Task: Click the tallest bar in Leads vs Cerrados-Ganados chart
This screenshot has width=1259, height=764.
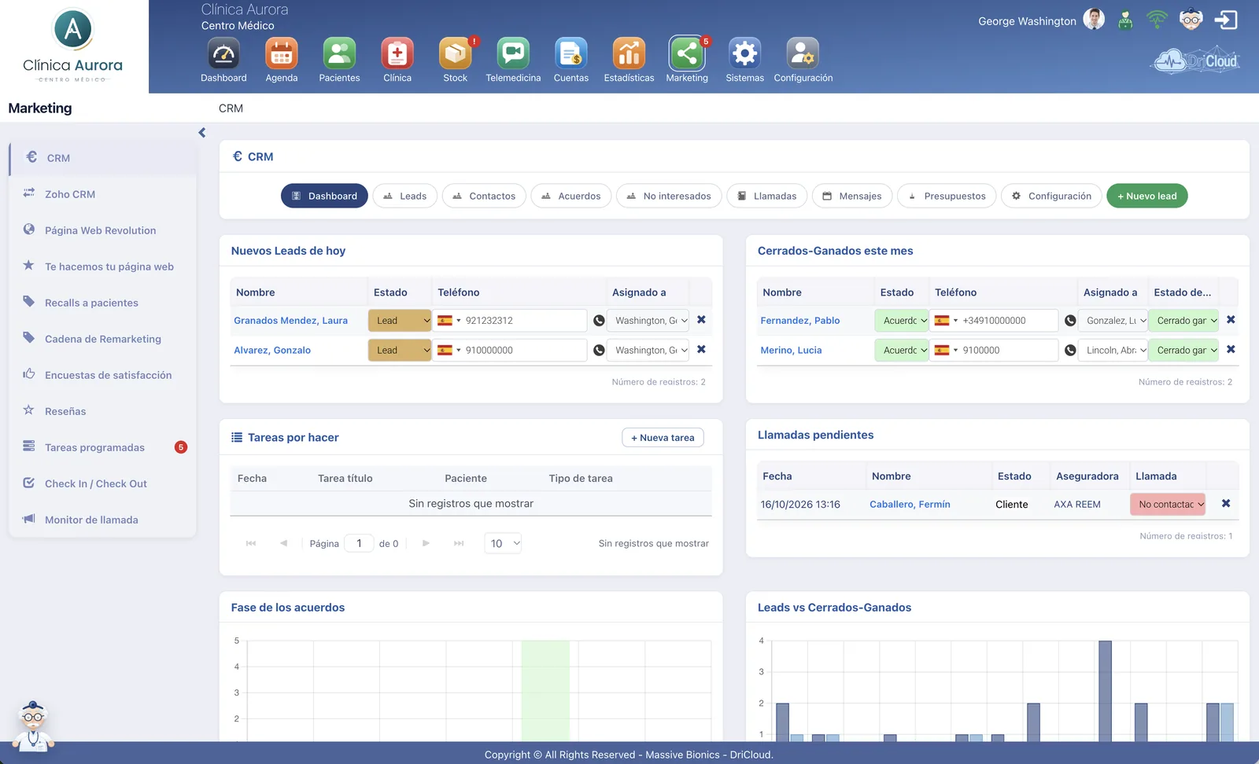Action: 1105,691
